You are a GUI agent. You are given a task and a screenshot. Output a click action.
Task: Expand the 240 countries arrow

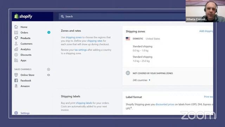click(149, 80)
